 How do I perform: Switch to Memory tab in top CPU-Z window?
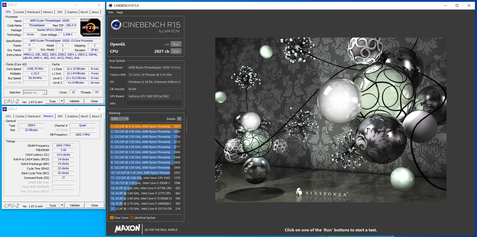click(48, 12)
